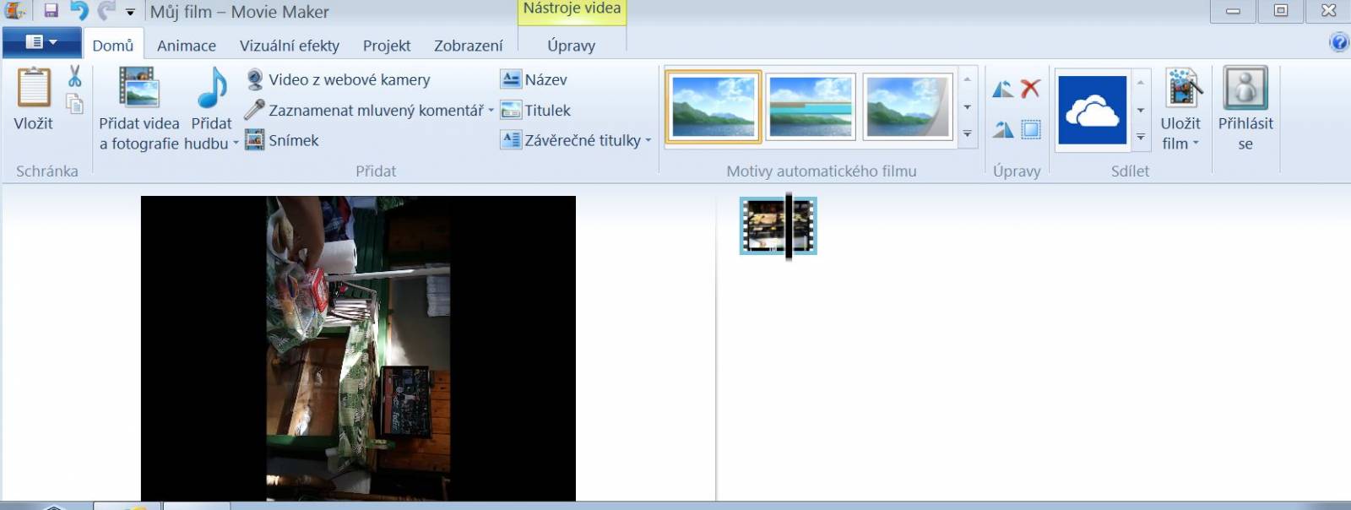Image resolution: width=1351 pixels, height=510 pixels.
Task: Rotate the clip right
Action: pos(1003,129)
